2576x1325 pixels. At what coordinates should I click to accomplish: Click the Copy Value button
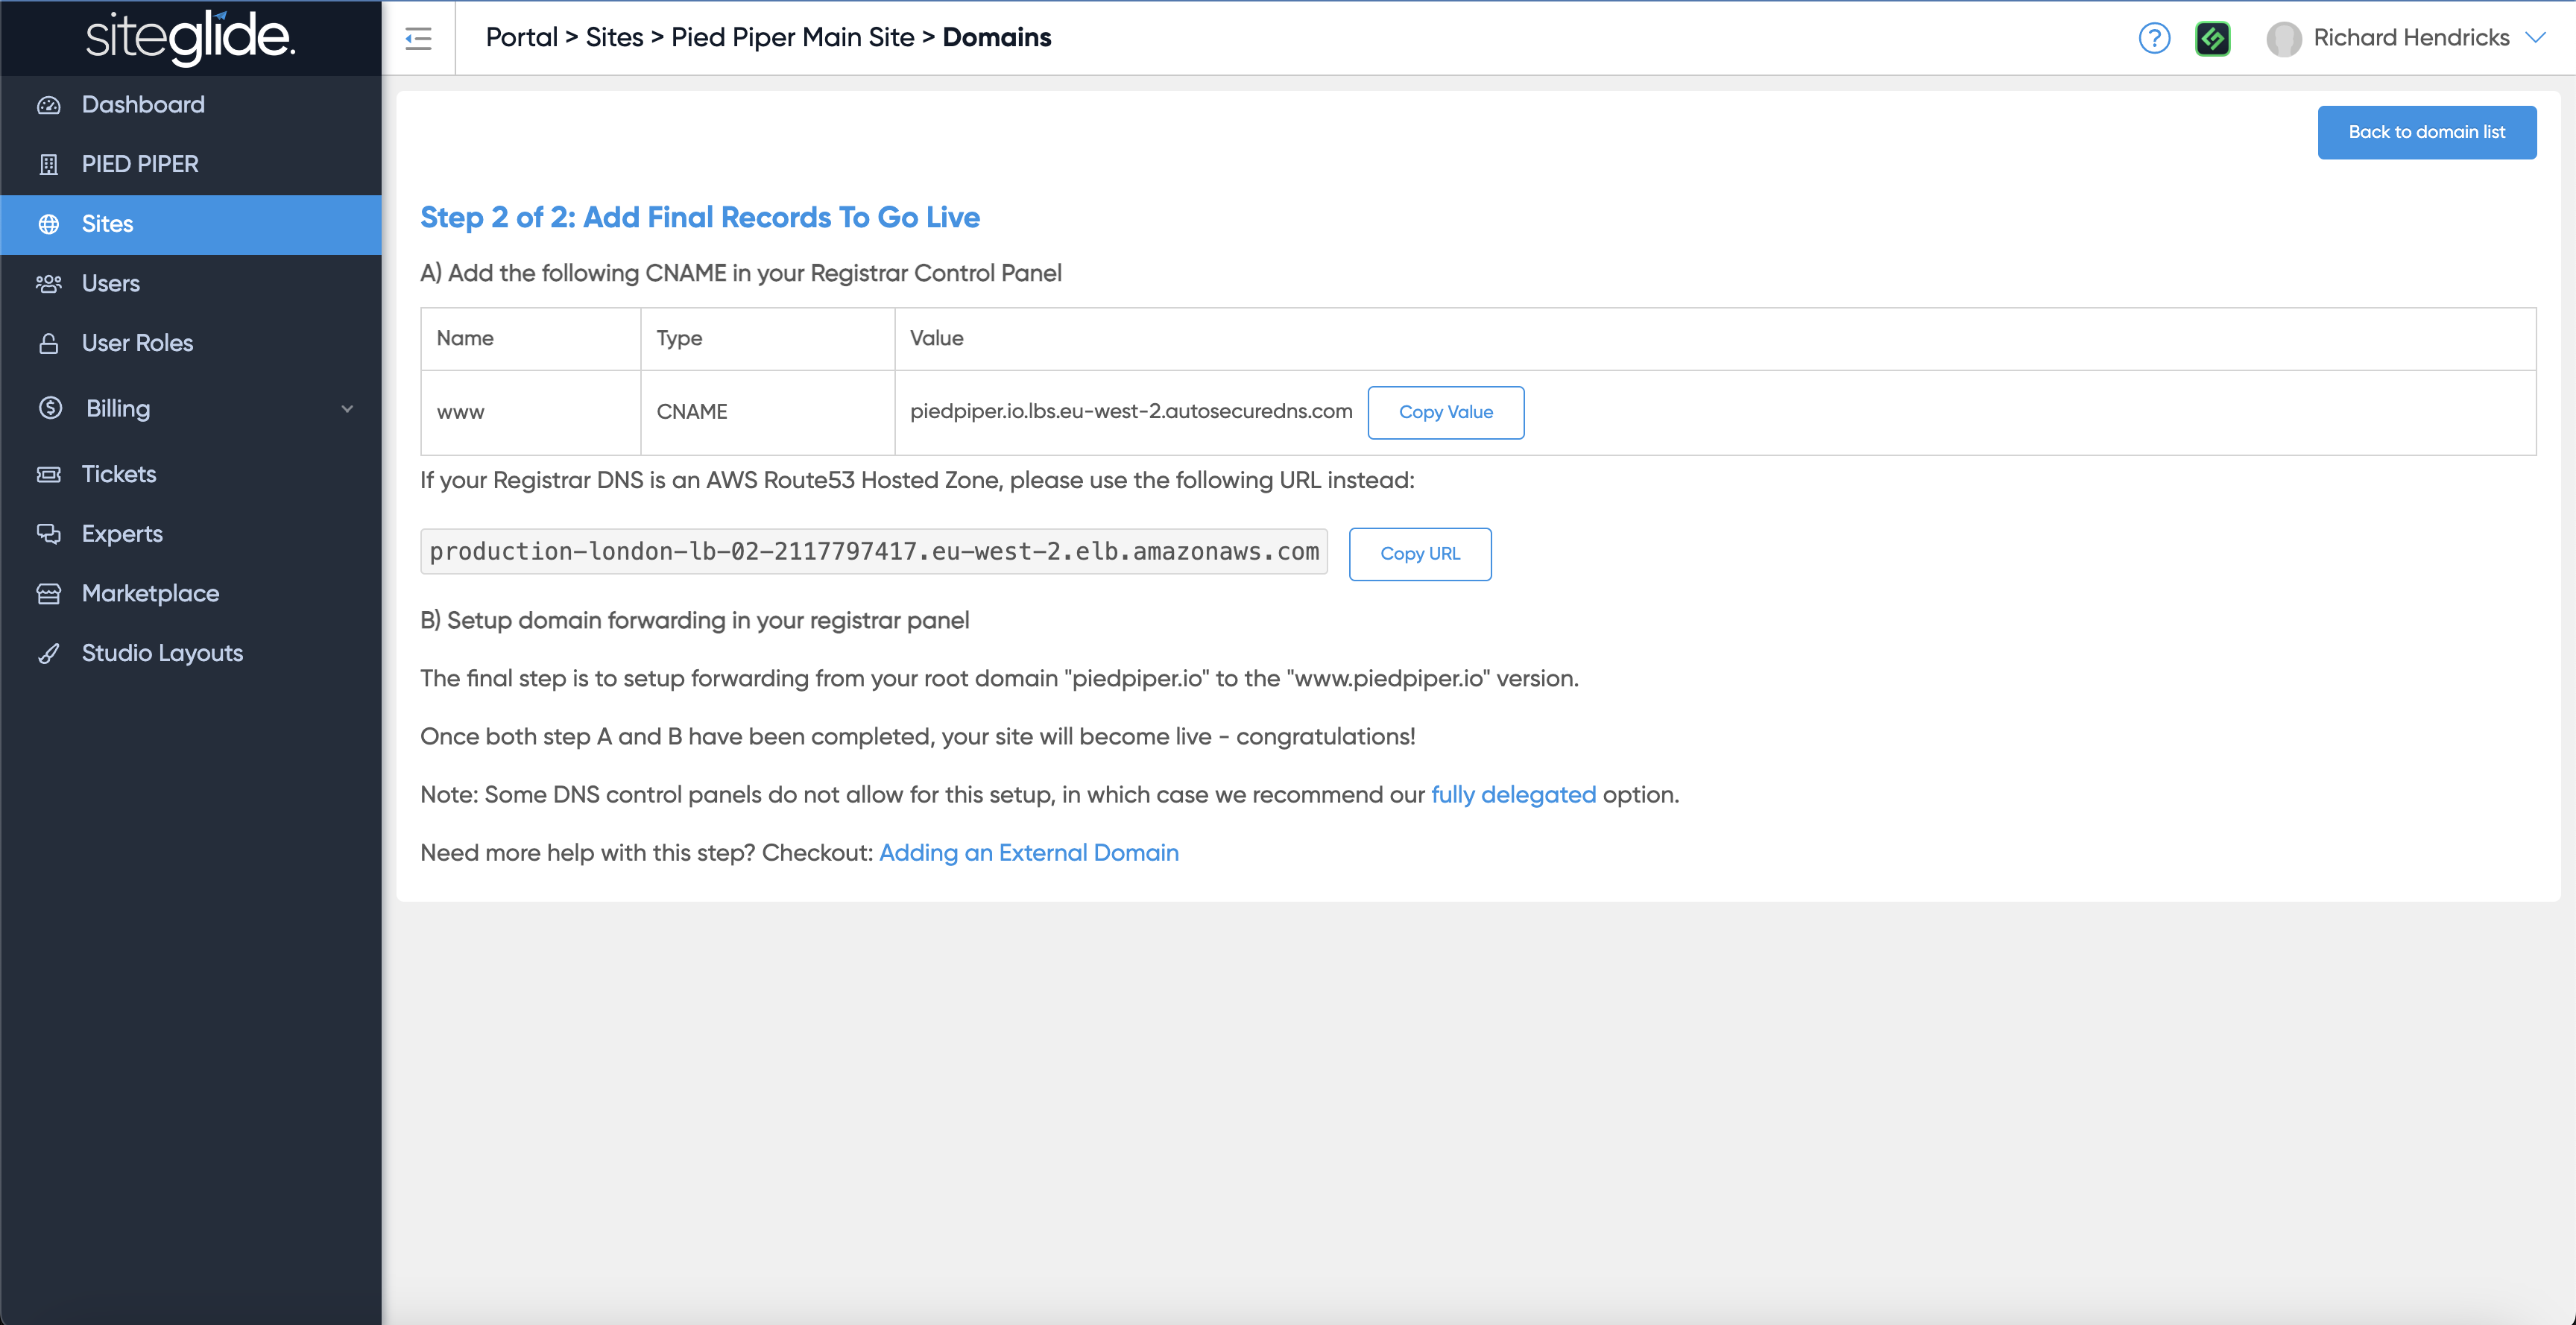tap(1445, 412)
